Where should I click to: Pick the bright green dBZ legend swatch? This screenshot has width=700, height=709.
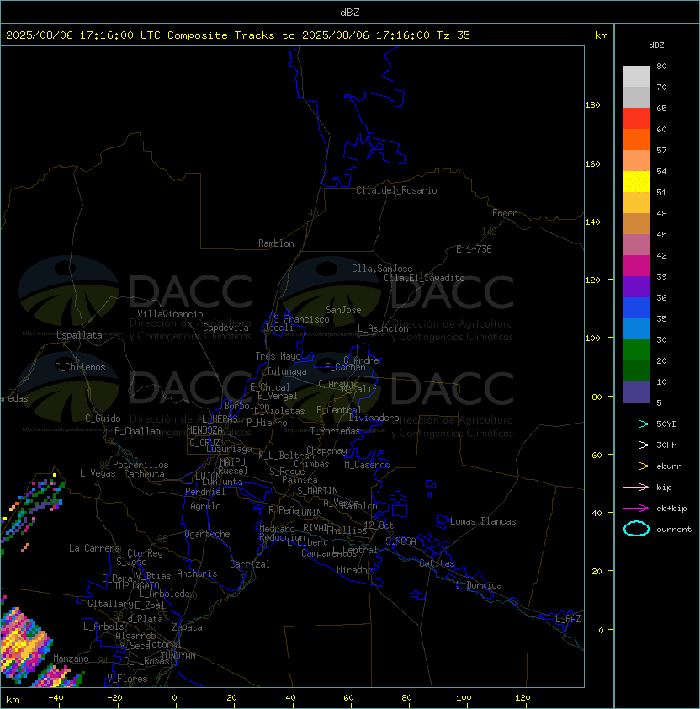pos(636,350)
